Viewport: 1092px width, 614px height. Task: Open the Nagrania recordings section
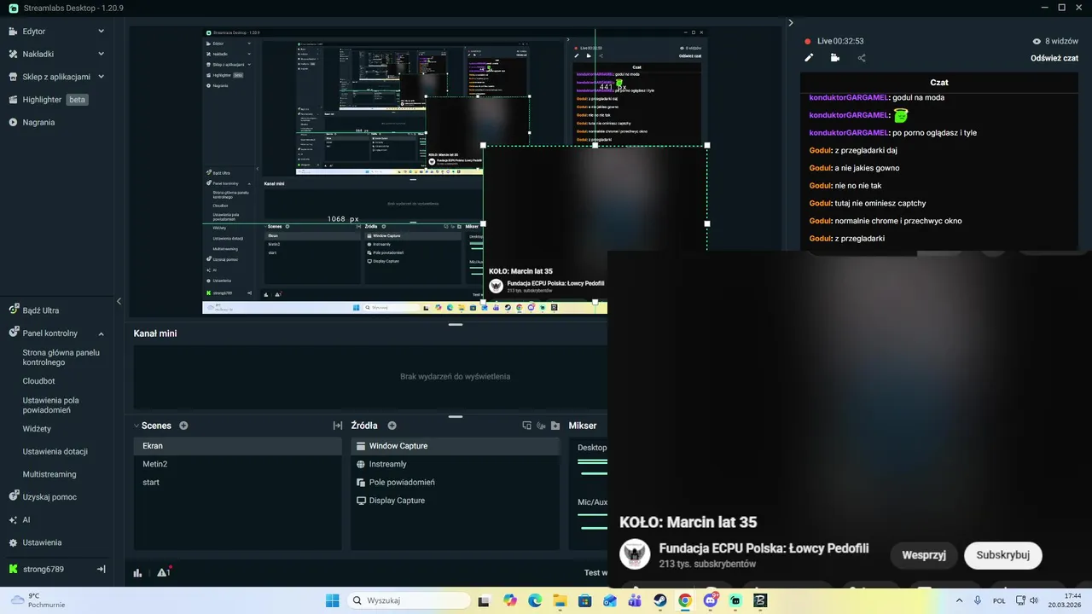pos(38,122)
